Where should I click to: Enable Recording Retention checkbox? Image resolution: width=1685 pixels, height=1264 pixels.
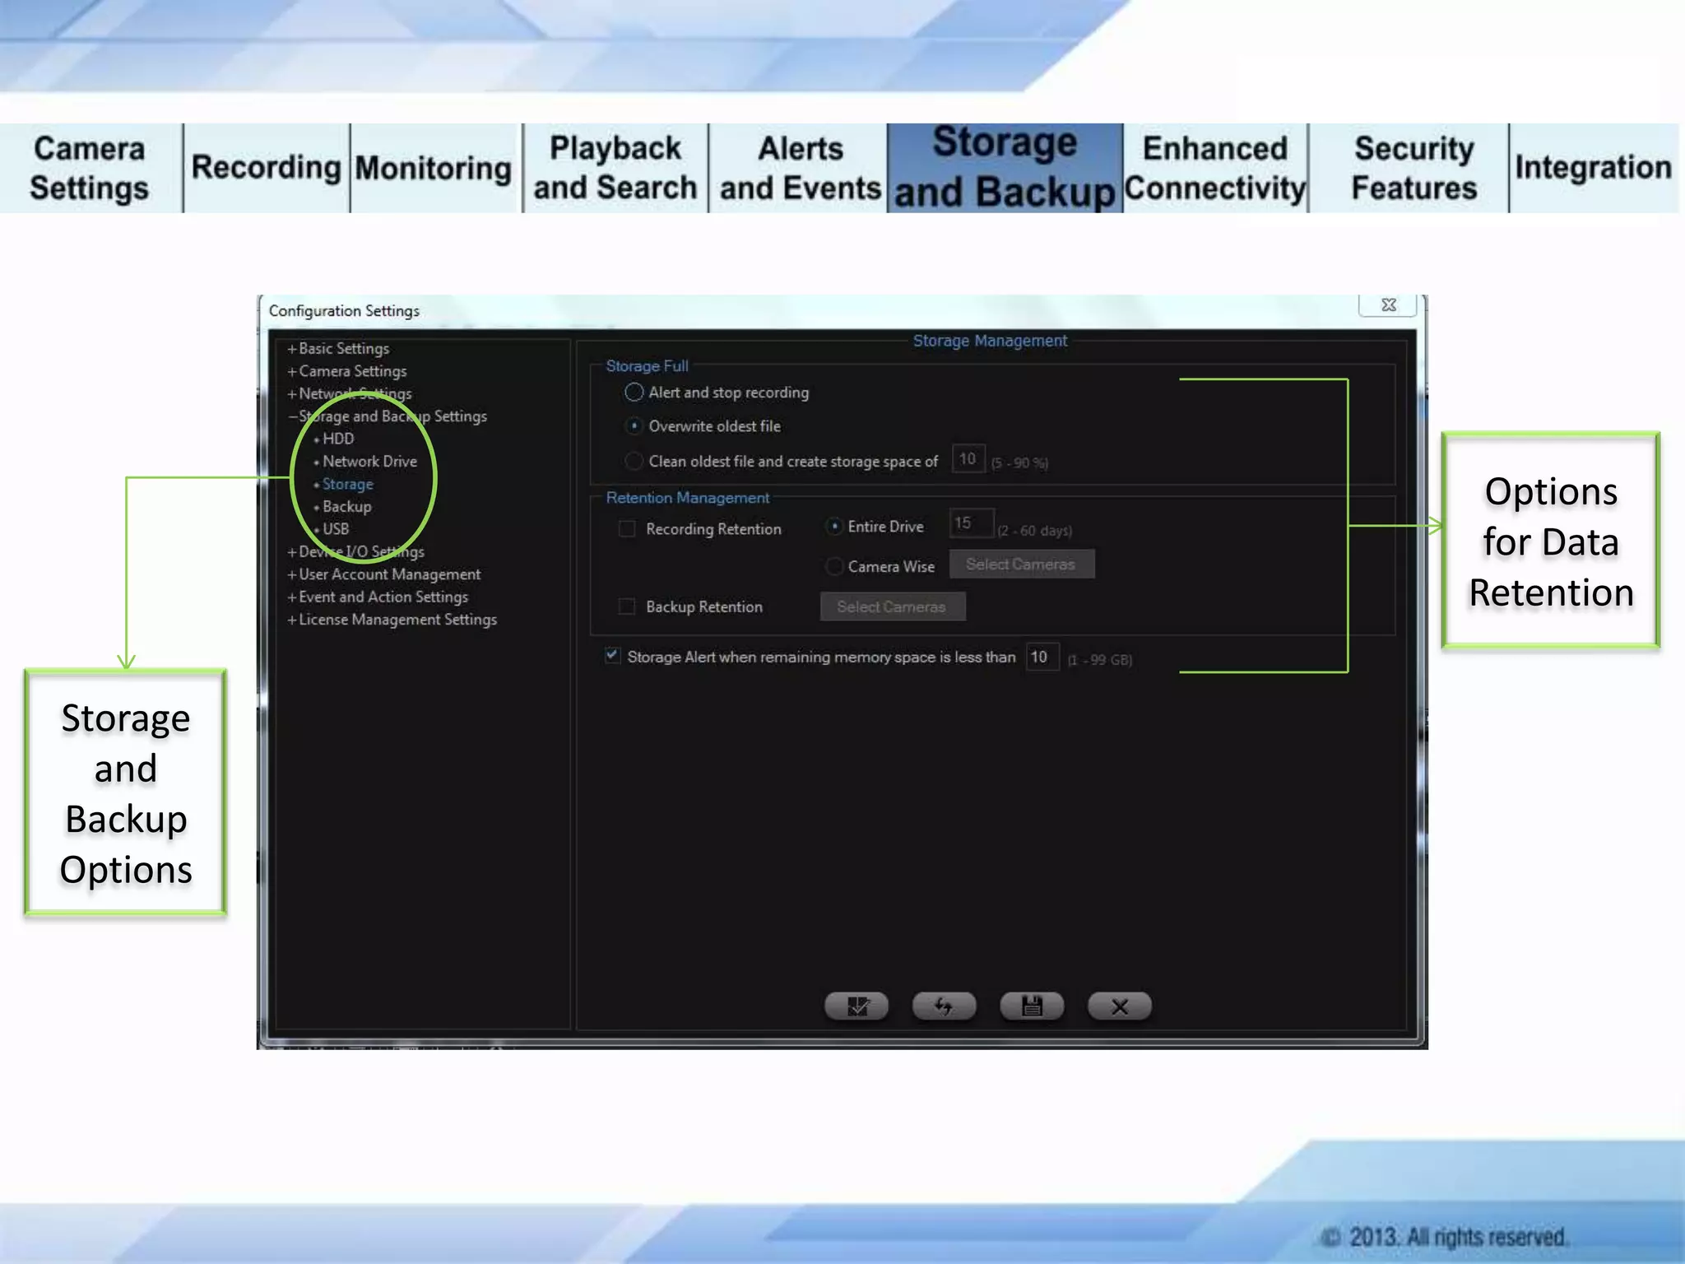click(x=627, y=529)
